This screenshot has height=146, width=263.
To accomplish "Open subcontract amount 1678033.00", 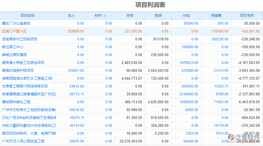I will click(x=189, y=63).
